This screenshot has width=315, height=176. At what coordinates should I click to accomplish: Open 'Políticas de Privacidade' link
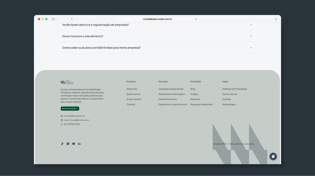click(x=234, y=89)
